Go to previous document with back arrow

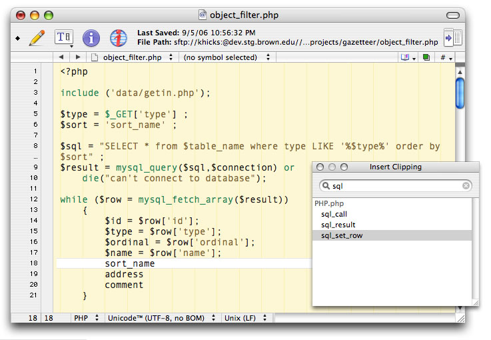(x=61, y=57)
